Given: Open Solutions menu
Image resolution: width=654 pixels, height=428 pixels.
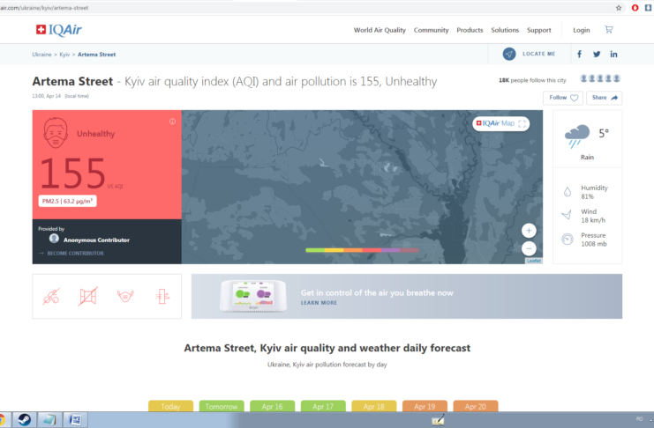Looking at the screenshot, I should pos(505,30).
